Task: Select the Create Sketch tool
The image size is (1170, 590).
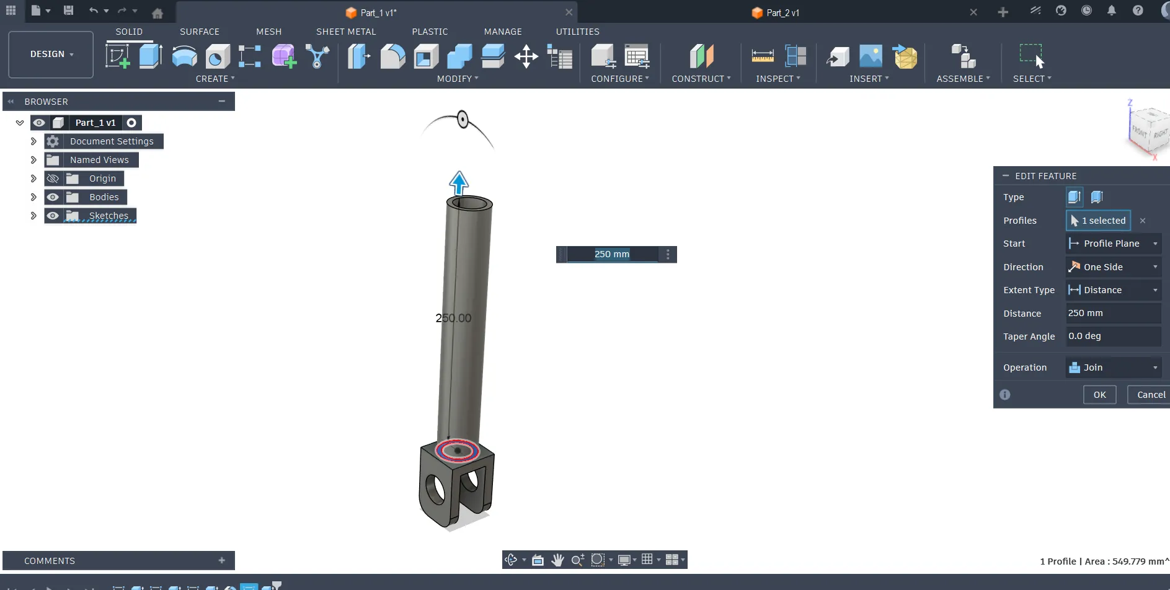Action: (117, 56)
